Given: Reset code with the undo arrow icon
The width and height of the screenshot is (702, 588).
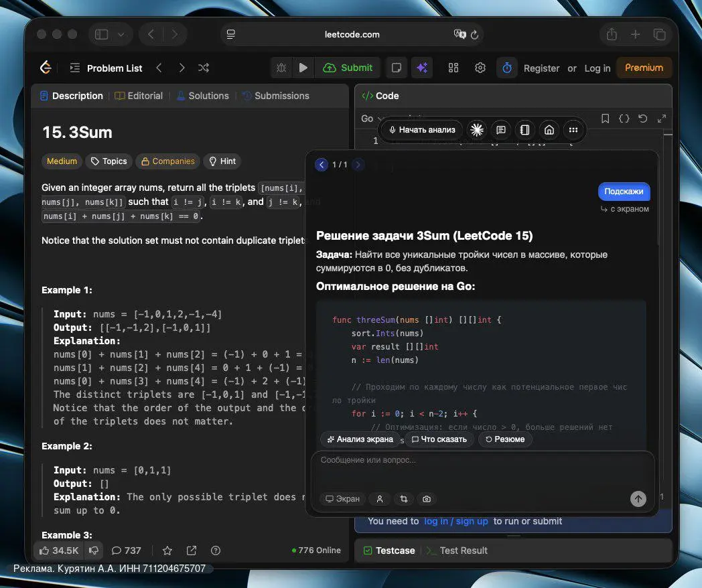Looking at the screenshot, I should [643, 119].
